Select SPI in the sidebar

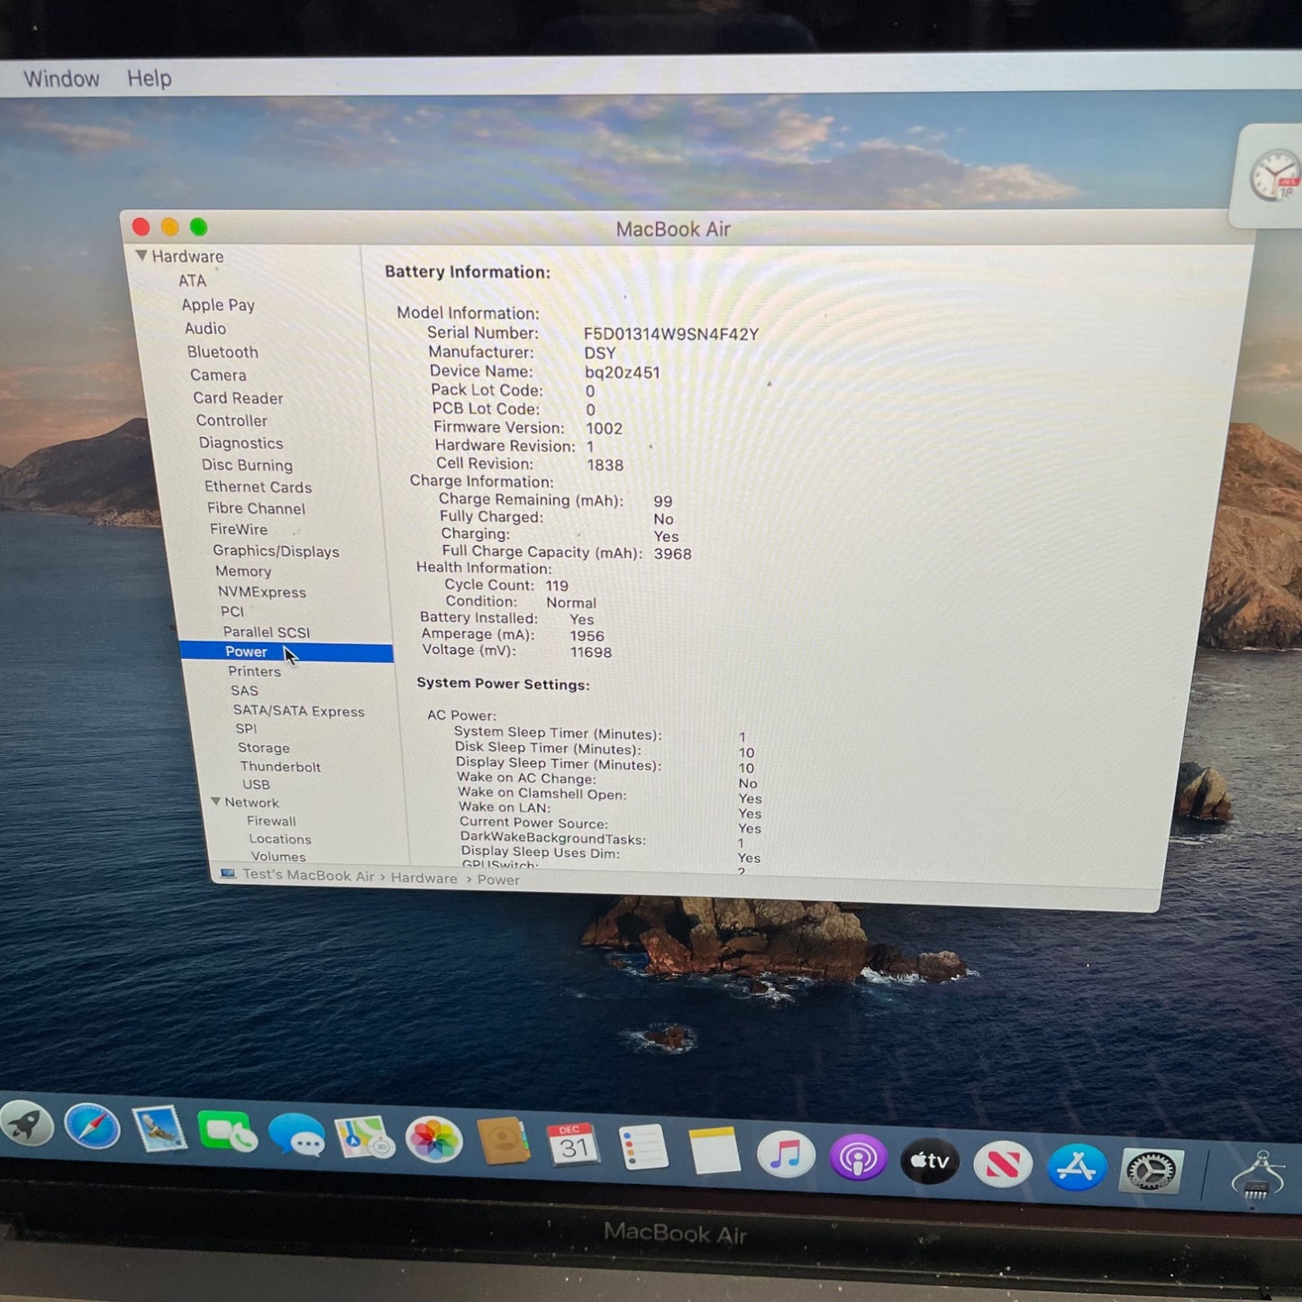pos(246,729)
